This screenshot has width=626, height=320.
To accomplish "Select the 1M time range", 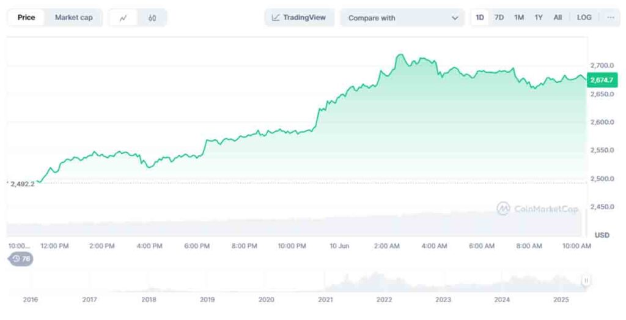I will tap(518, 18).
